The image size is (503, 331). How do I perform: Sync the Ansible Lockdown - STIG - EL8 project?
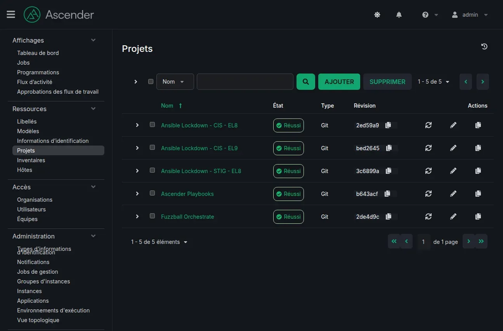[428, 171]
